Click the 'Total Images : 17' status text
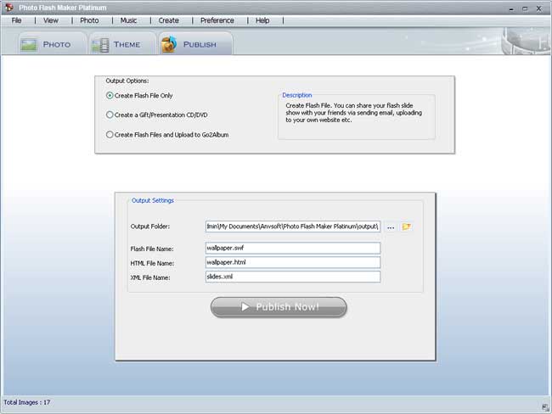The image size is (552, 414). pyautogui.click(x=27, y=402)
